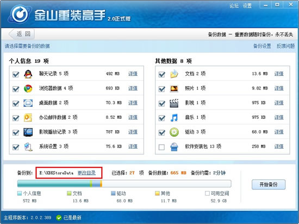The height and width of the screenshot is (224, 299).
Task: Click 更改目录 change directory link
Action: pos(86,173)
